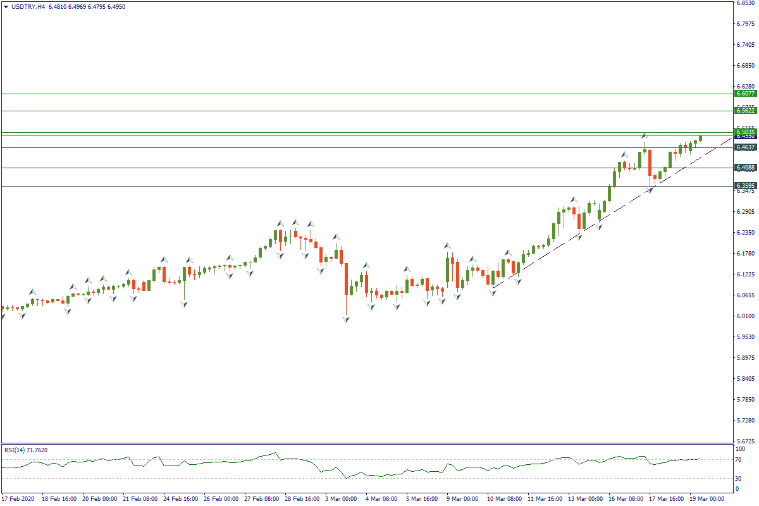
Task: Click the down fractal at the 17 Mar low
Action: tap(652, 190)
